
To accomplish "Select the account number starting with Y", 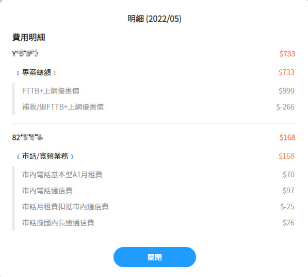I will tap(25, 54).
